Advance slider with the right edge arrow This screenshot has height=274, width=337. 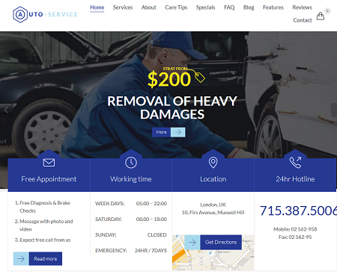(334, 110)
